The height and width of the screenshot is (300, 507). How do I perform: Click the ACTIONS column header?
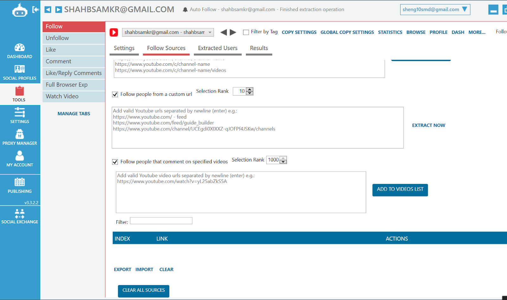397,239
